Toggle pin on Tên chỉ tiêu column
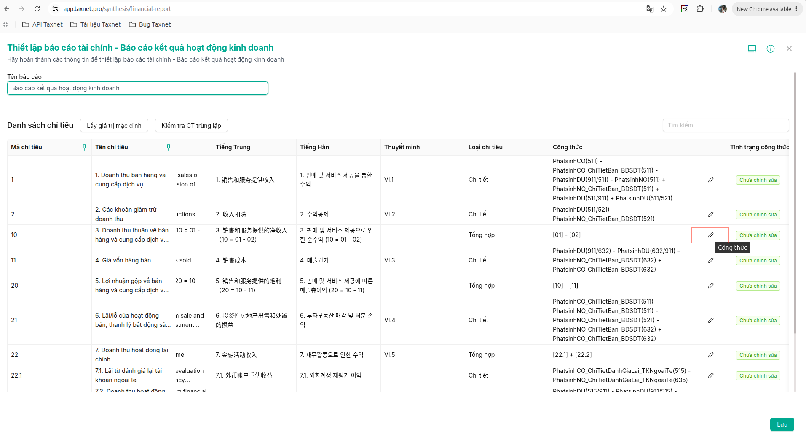 pos(168,147)
